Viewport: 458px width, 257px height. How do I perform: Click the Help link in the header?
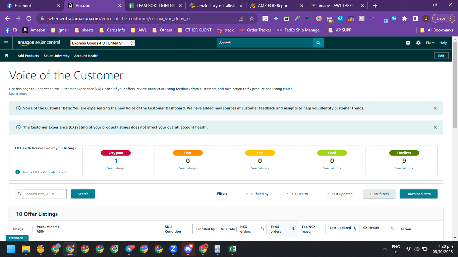(443, 43)
